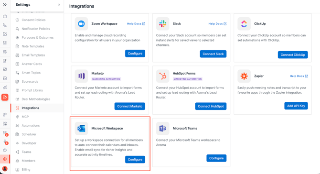
Task: Click the Marketing Automation tag under Marketo
Action: (x=106, y=79)
